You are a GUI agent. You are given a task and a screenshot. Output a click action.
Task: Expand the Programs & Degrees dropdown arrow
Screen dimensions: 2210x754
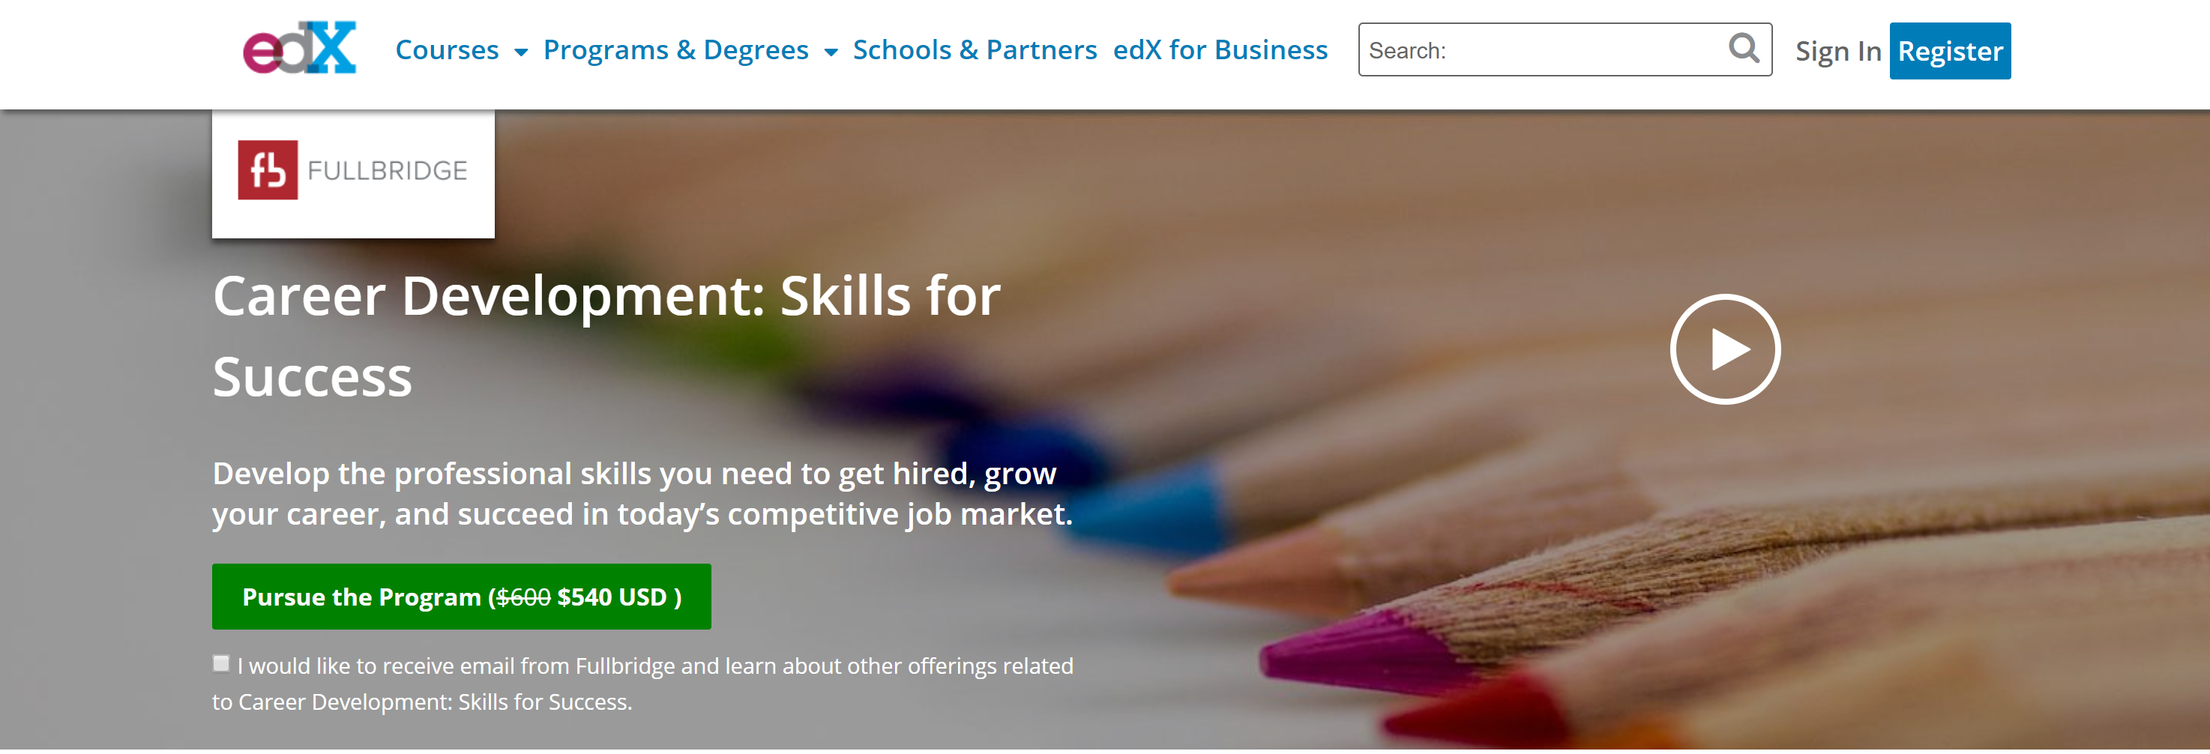click(x=831, y=52)
